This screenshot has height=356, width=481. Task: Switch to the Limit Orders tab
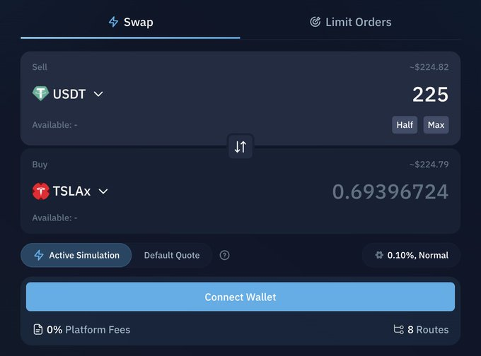(351, 22)
